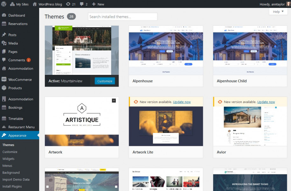Viewport: 291px width, 191px height.
Task: Click Update now link on Avior theme
Action: click(266, 102)
